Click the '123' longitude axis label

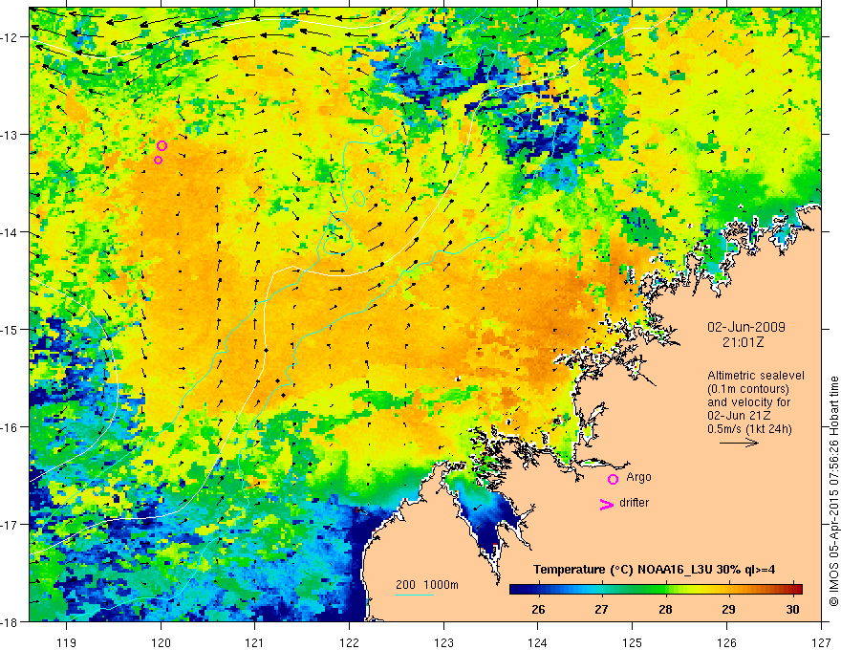(443, 642)
